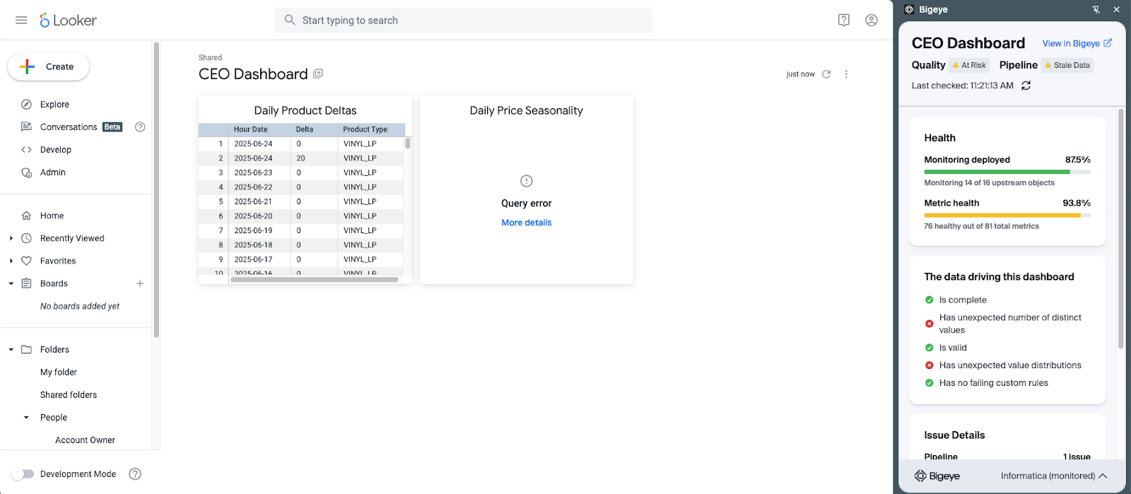
Task: Click the Metric health progress bar
Action: [x=1007, y=215]
